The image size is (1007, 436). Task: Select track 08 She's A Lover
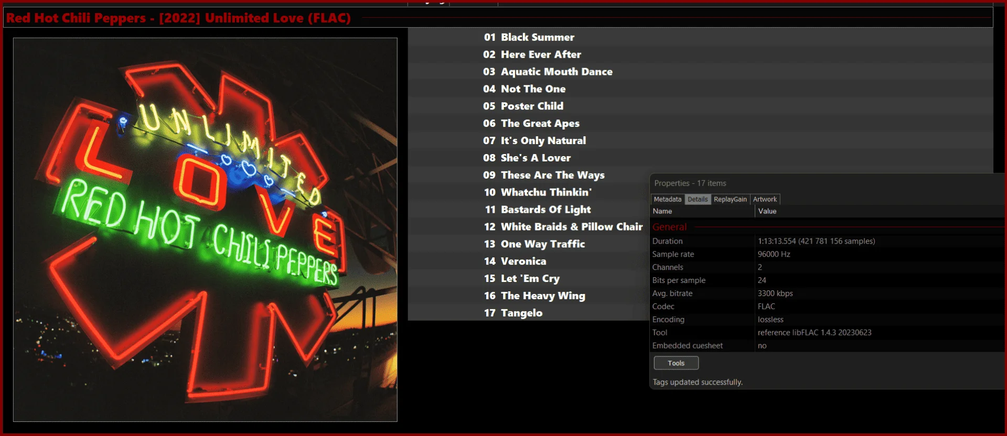700,158
